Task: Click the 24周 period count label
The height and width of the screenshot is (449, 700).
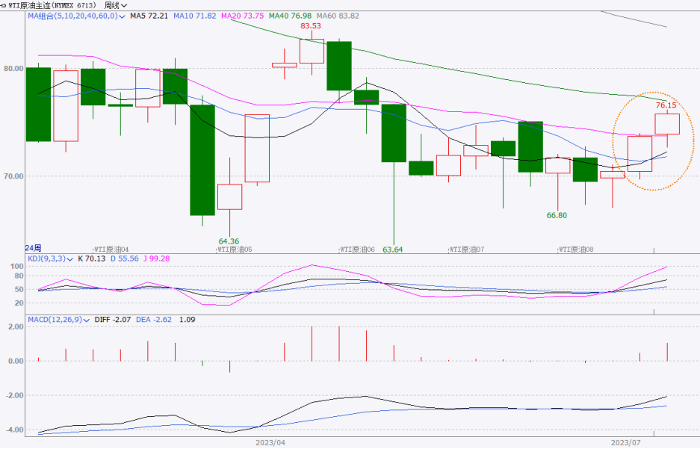Action: 33,248
